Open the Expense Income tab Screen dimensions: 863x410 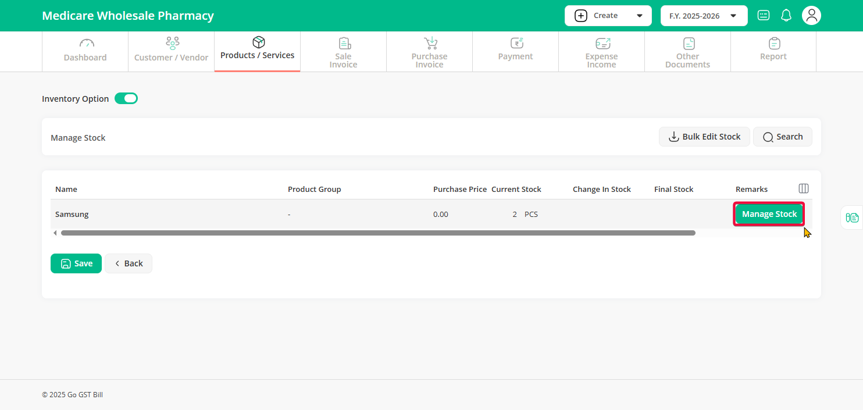click(601, 51)
